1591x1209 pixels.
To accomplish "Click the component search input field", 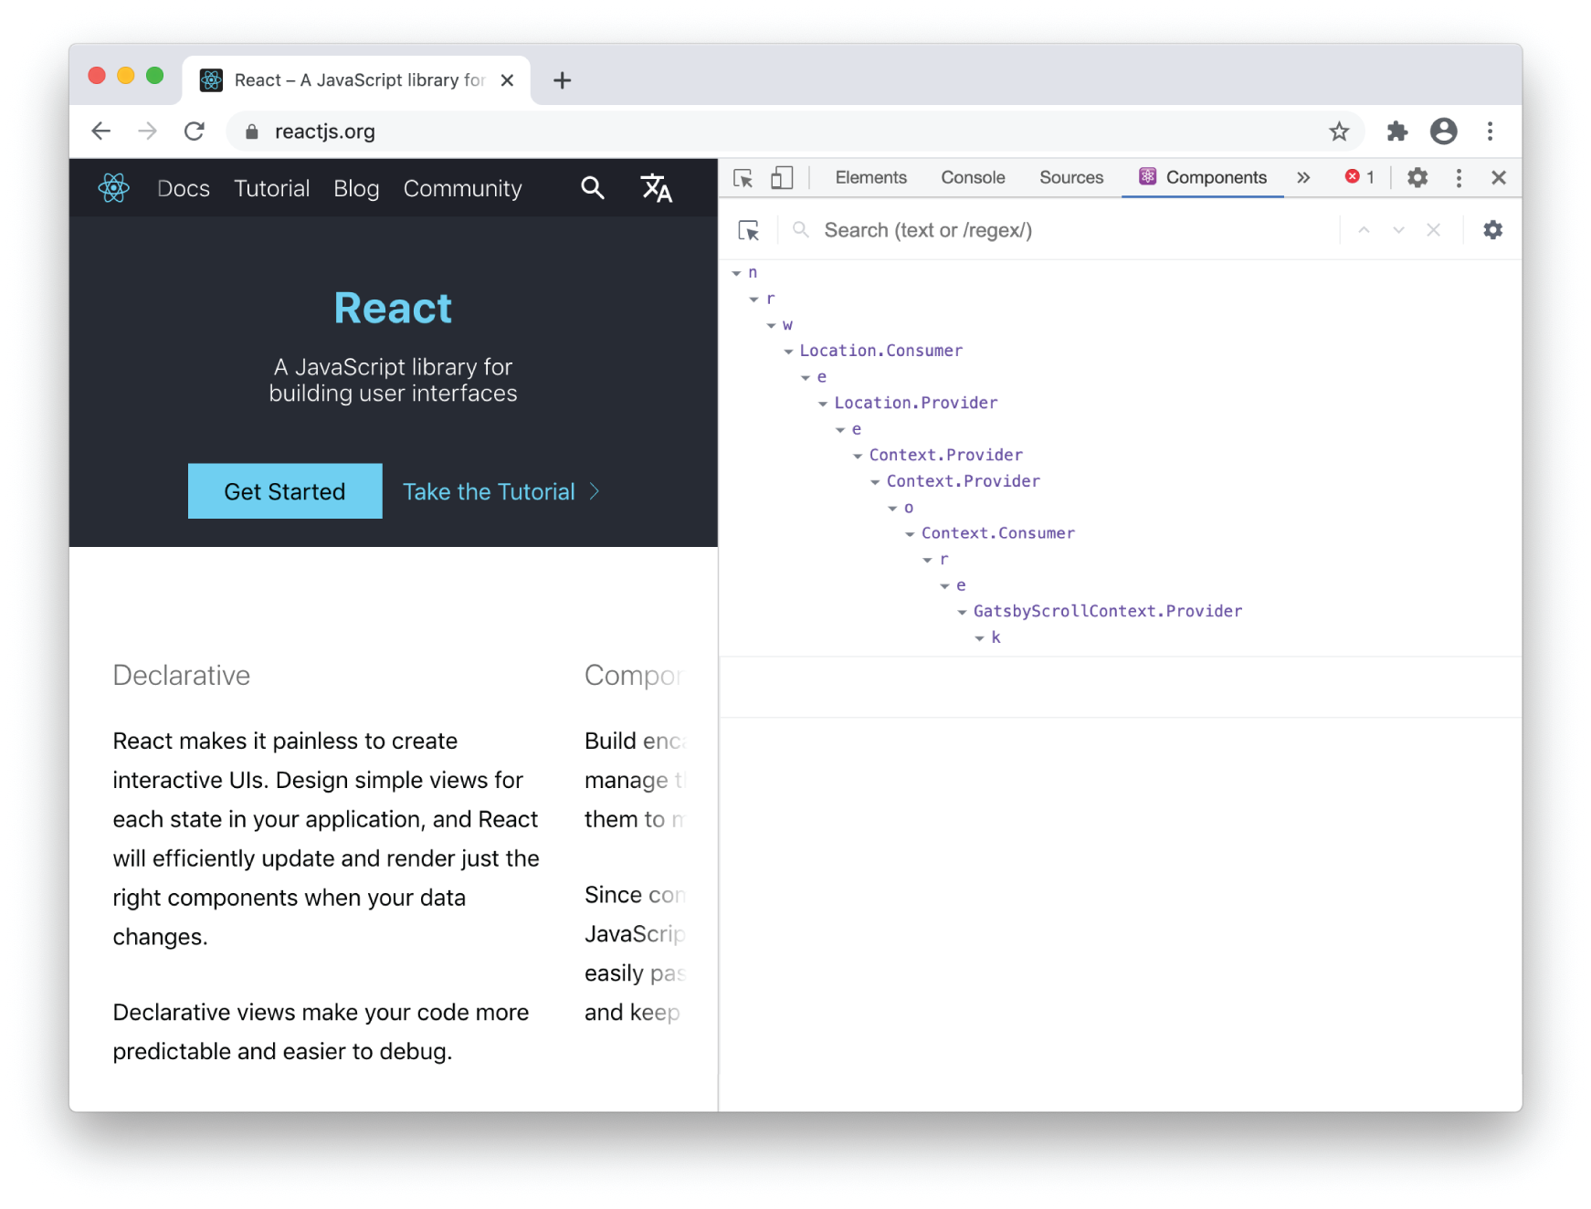I will coord(1005,230).
